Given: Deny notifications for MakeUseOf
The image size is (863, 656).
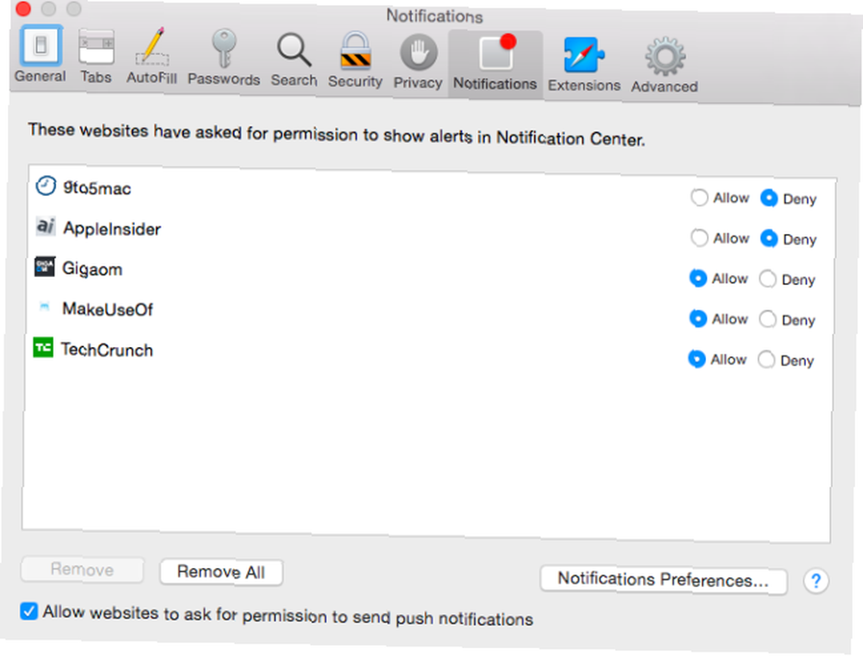Looking at the screenshot, I should point(768,319).
